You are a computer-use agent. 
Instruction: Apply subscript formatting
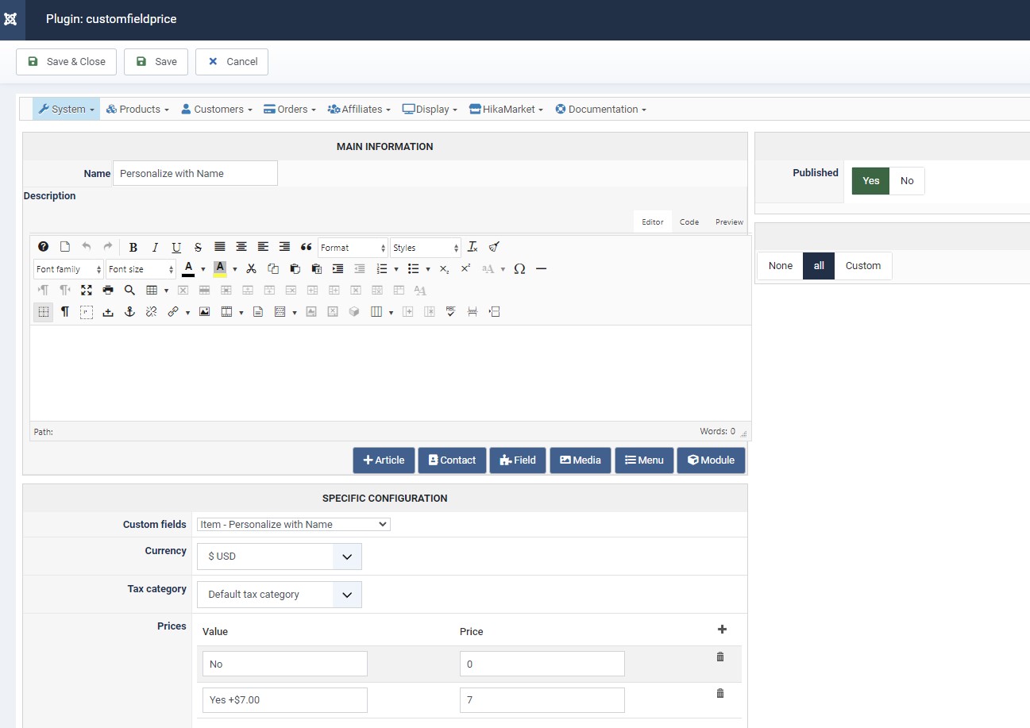pos(444,268)
